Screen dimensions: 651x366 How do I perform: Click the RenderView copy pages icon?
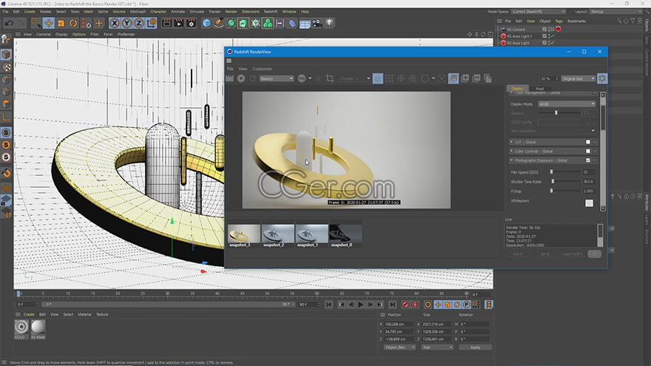(x=488, y=78)
